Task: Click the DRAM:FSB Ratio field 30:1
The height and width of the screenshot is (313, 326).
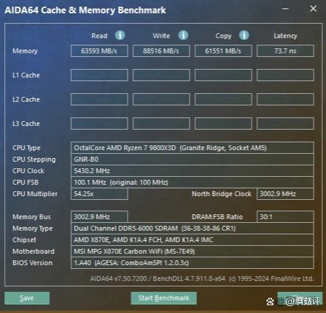Action: click(285, 217)
